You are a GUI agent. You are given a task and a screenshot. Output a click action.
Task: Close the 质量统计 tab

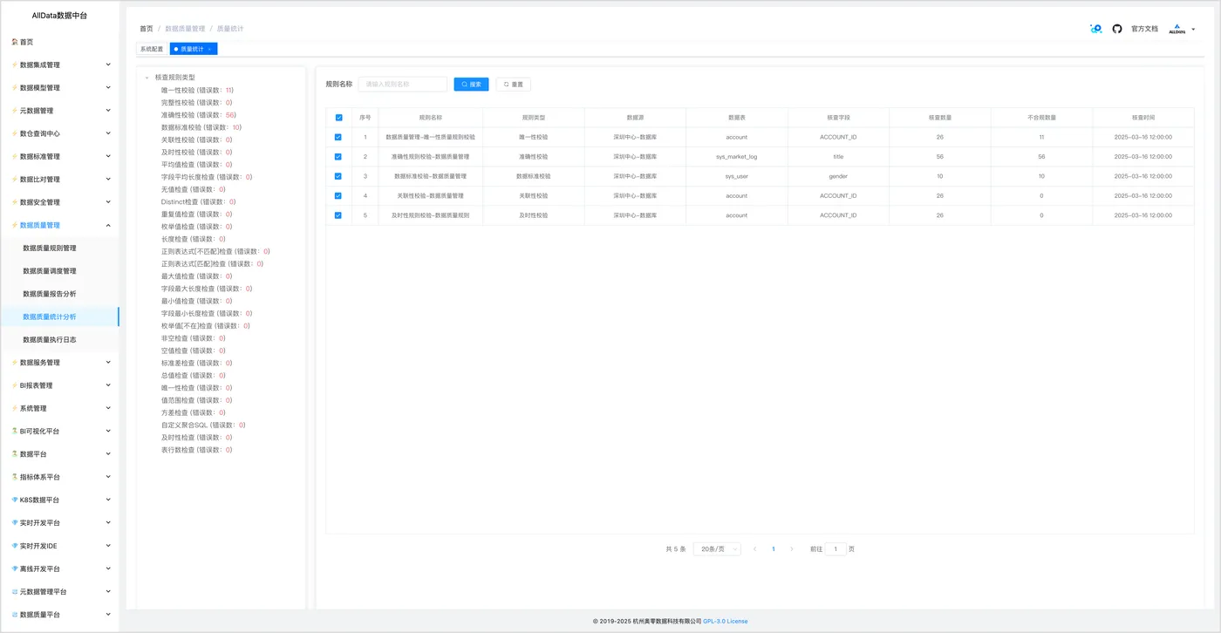tap(209, 50)
